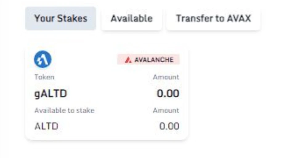Screen dimensions: 292x158
Task: Click the ALTD available to stake label
Action: click(47, 126)
